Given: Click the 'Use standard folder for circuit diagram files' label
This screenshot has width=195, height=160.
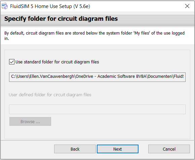Looking at the screenshot, I should click(x=57, y=62).
